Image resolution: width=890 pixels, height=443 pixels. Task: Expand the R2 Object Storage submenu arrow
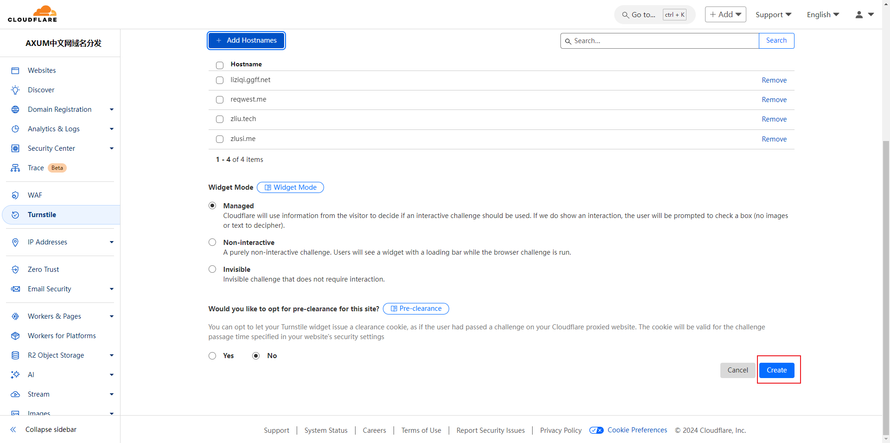(112, 355)
